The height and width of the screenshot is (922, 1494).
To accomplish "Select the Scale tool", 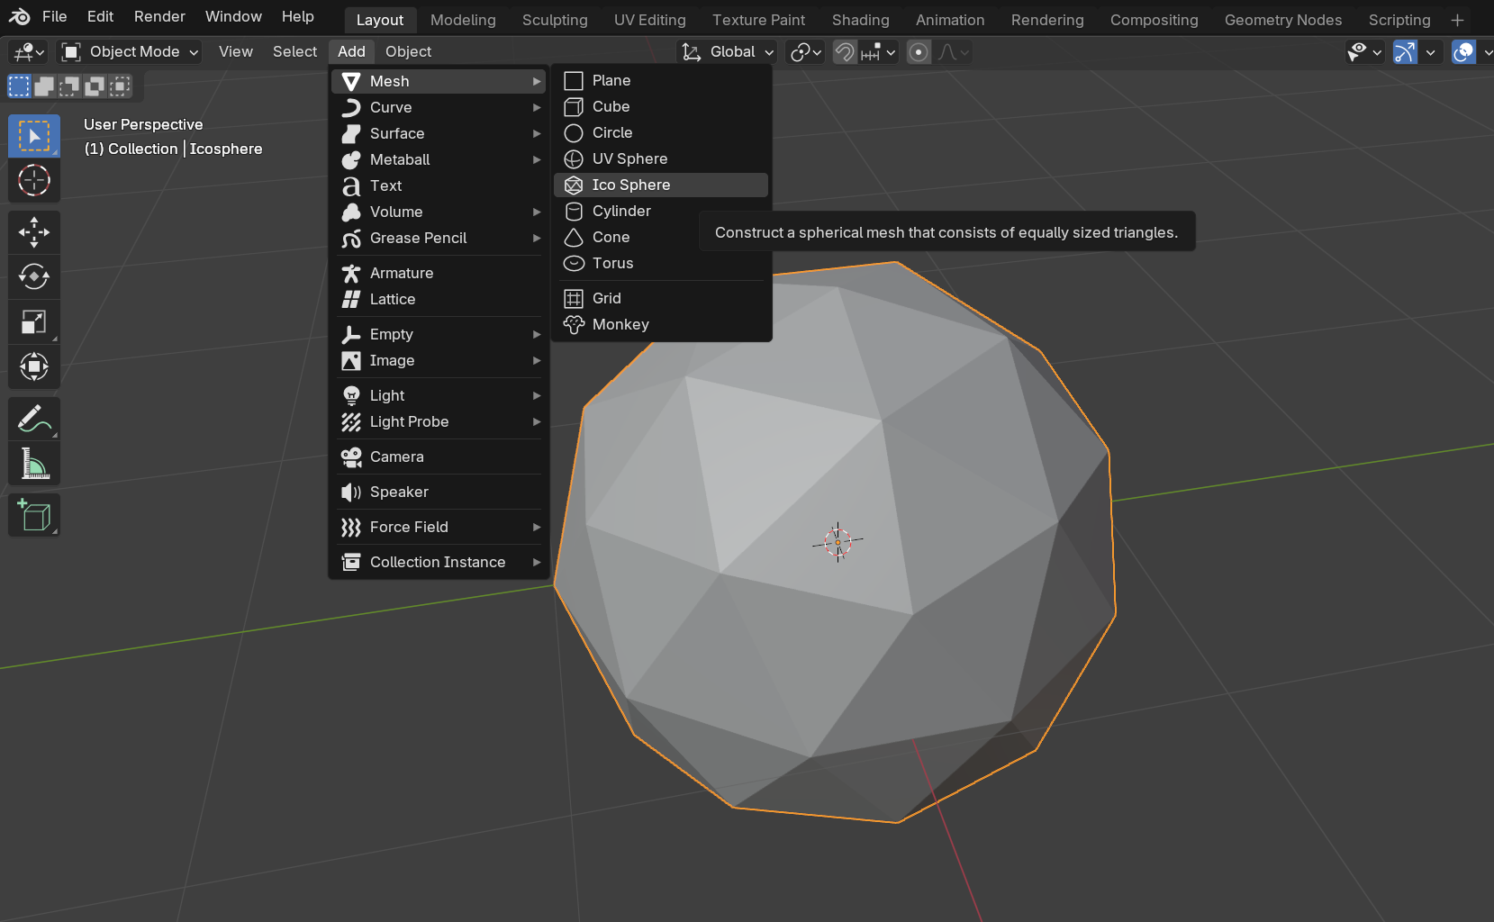I will pos(34,321).
